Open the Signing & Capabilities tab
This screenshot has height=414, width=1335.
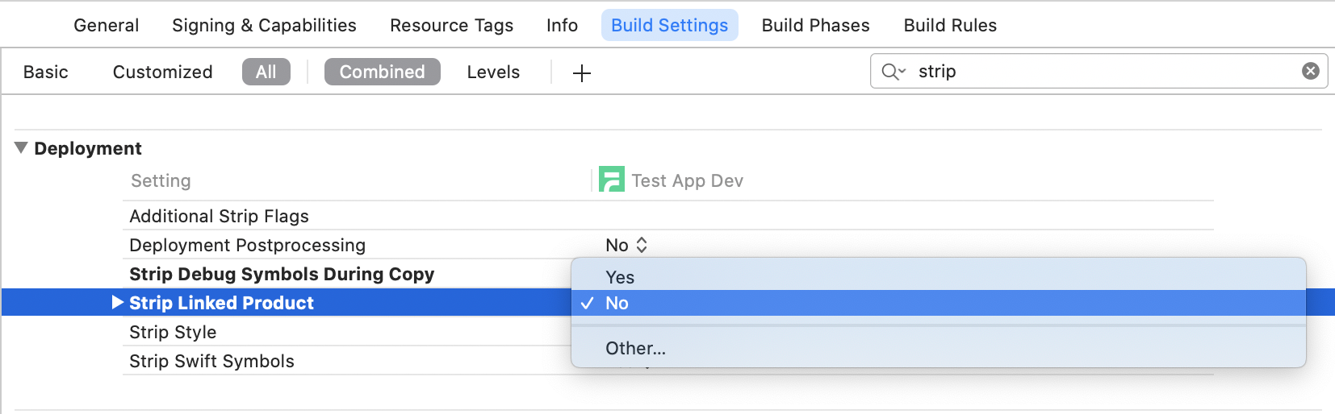click(264, 26)
